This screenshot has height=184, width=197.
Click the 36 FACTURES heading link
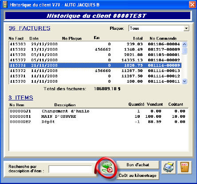30,28
